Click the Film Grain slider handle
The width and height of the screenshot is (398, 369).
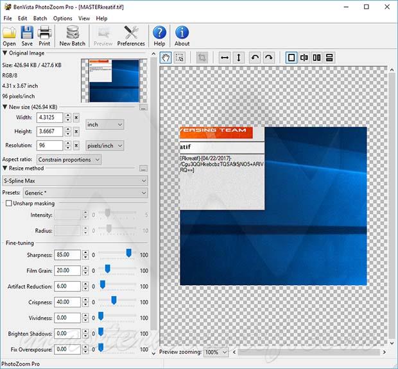[107, 268]
